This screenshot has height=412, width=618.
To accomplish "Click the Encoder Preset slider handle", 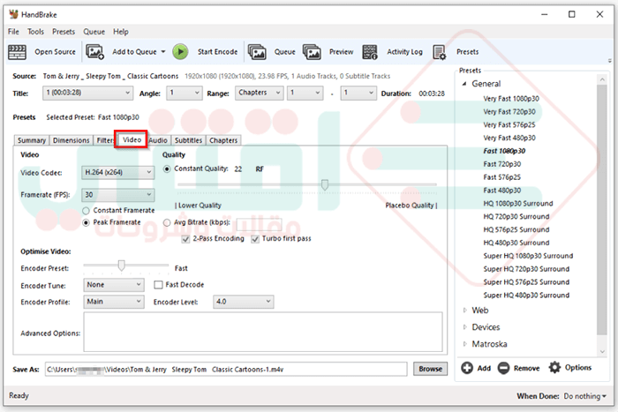I will (x=122, y=266).
